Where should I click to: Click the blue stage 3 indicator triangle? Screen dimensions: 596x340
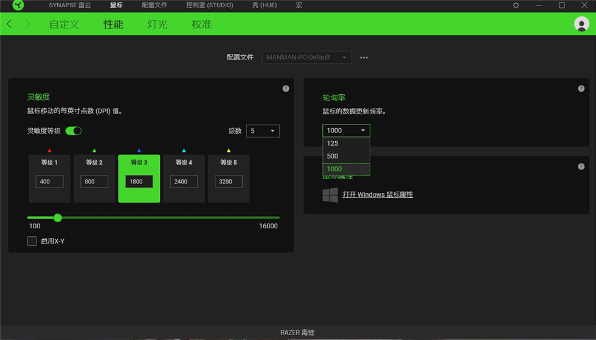(139, 151)
